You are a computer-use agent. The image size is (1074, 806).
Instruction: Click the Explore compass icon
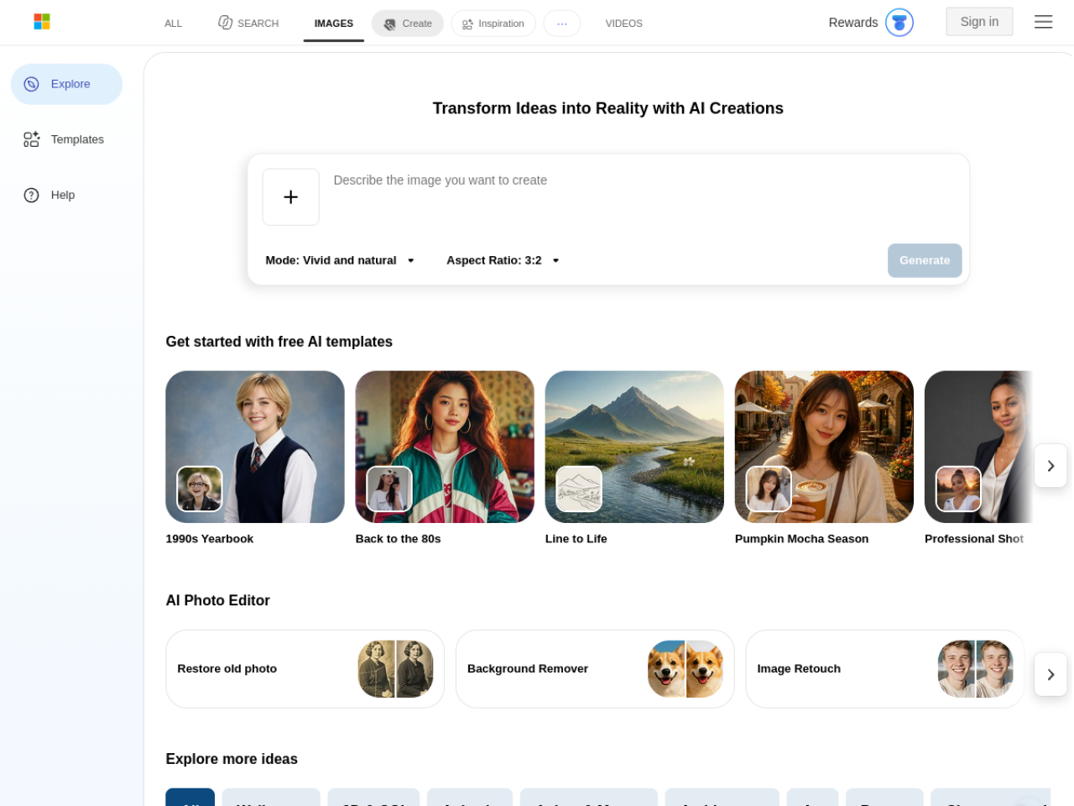(x=32, y=84)
